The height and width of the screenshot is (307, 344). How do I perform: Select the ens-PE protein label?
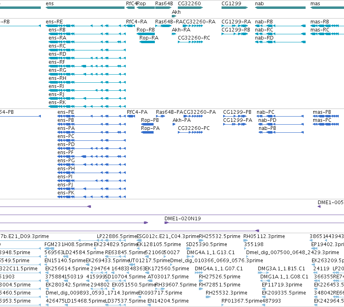coord(65,112)
